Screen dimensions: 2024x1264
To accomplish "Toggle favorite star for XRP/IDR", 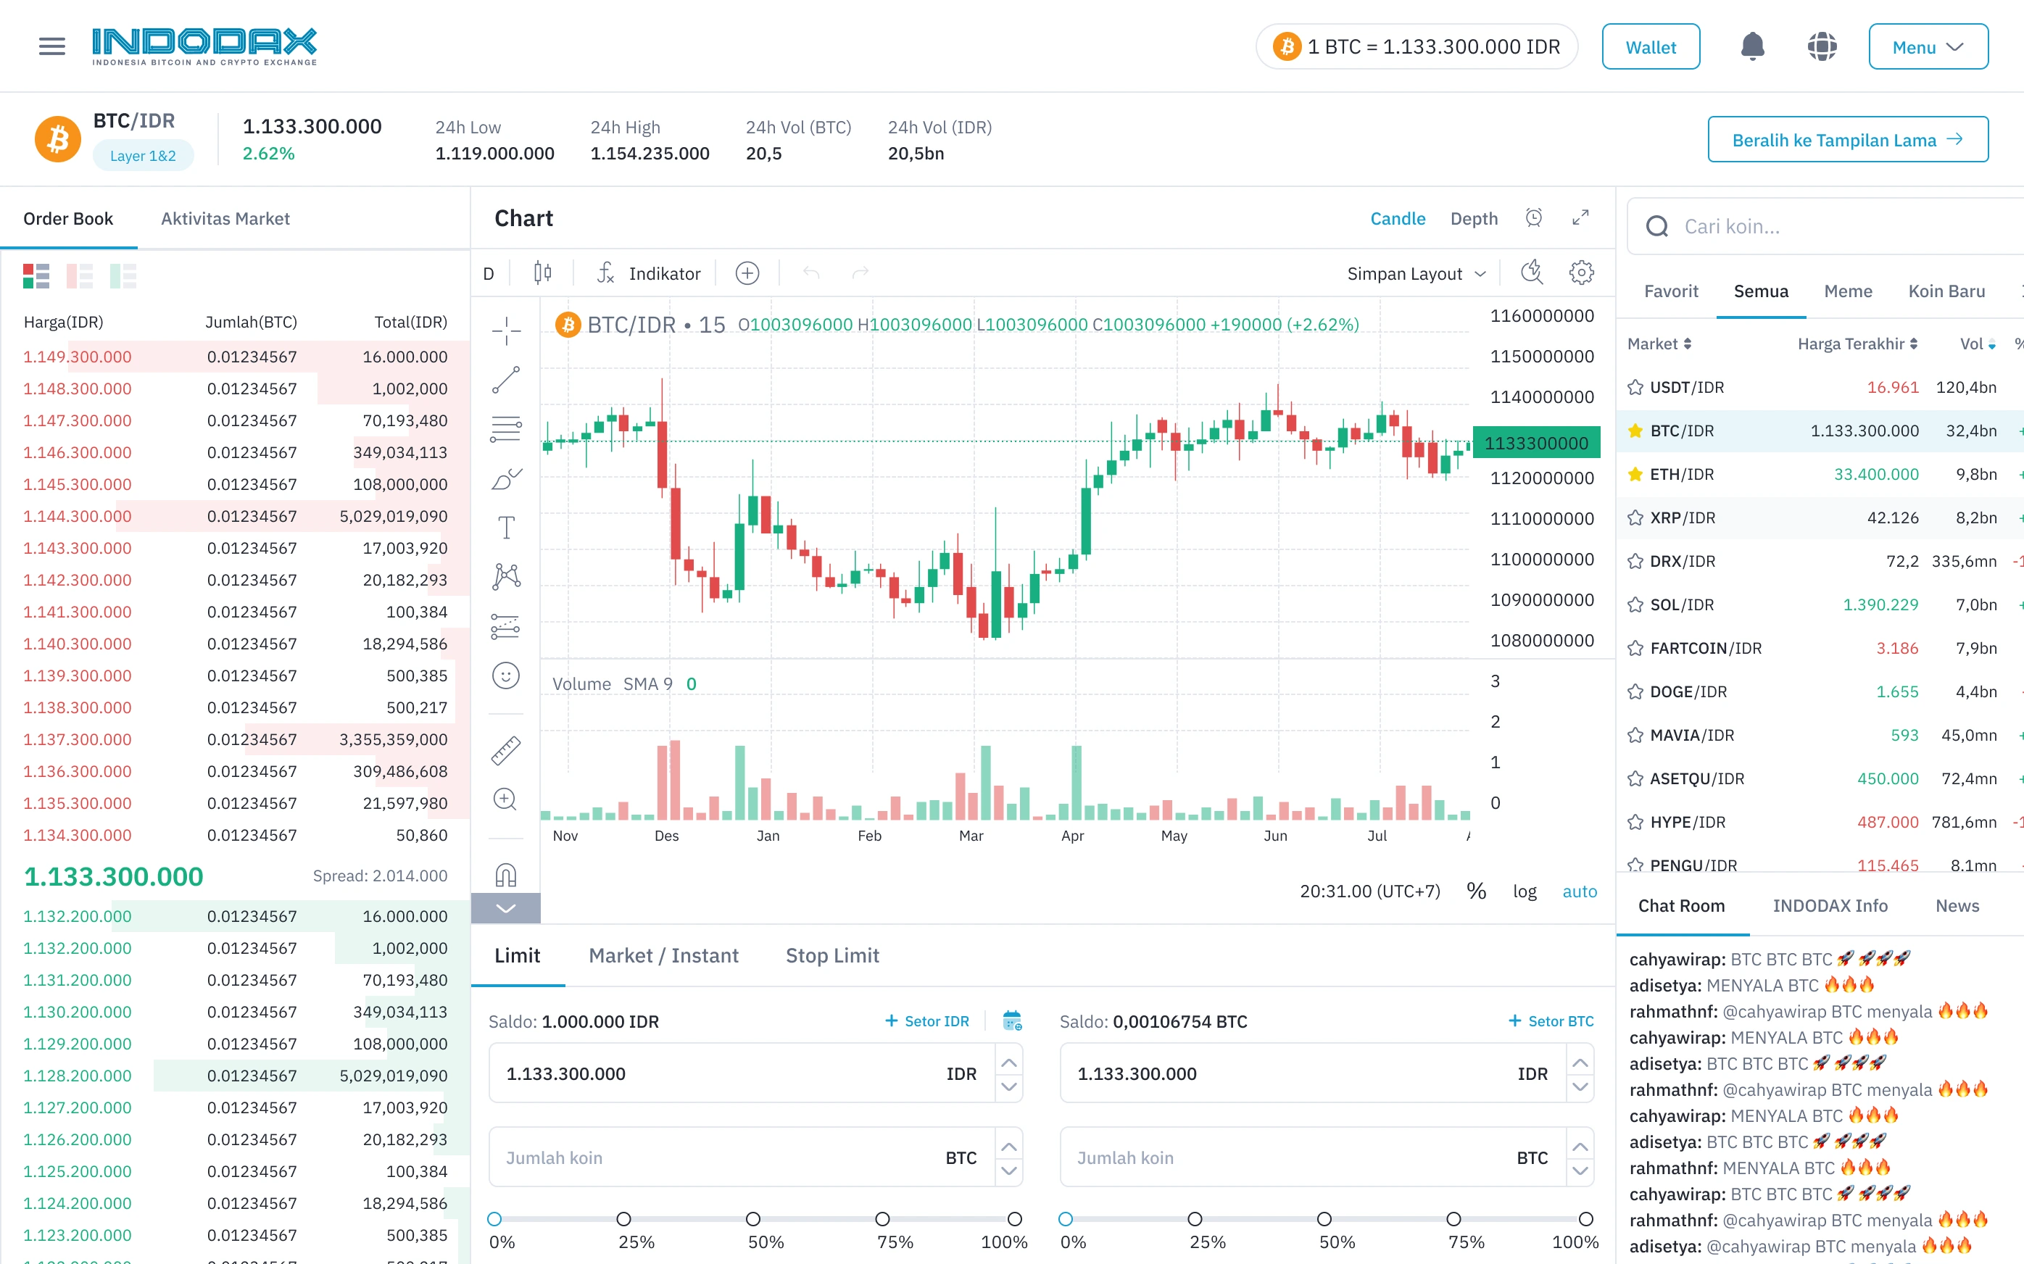I will click(1635, 517).
